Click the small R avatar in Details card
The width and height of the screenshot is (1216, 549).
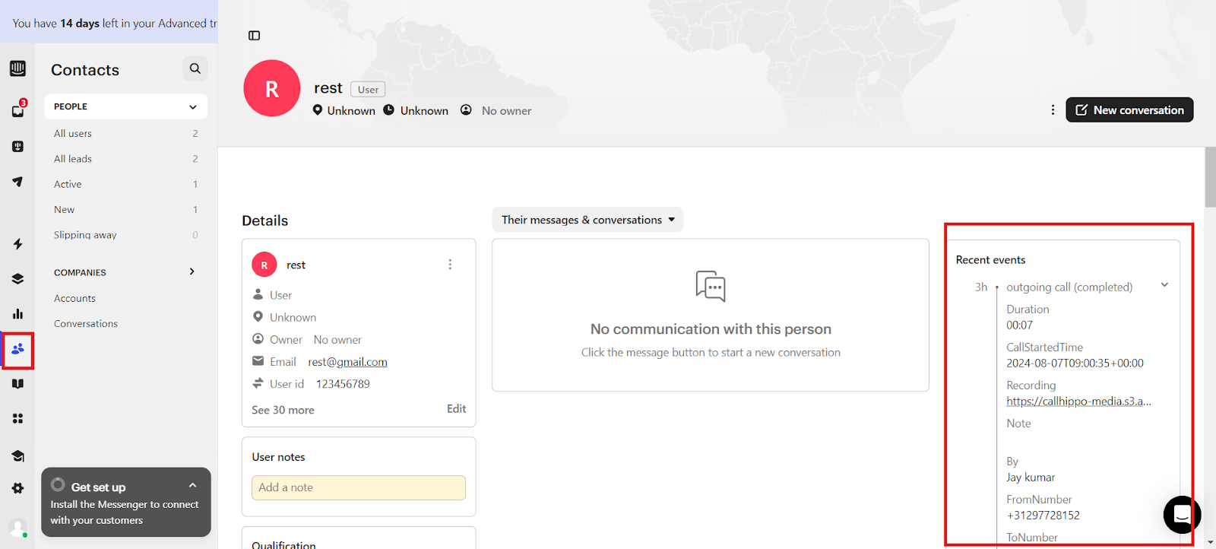pyautogui.click(x=264, y=265)
